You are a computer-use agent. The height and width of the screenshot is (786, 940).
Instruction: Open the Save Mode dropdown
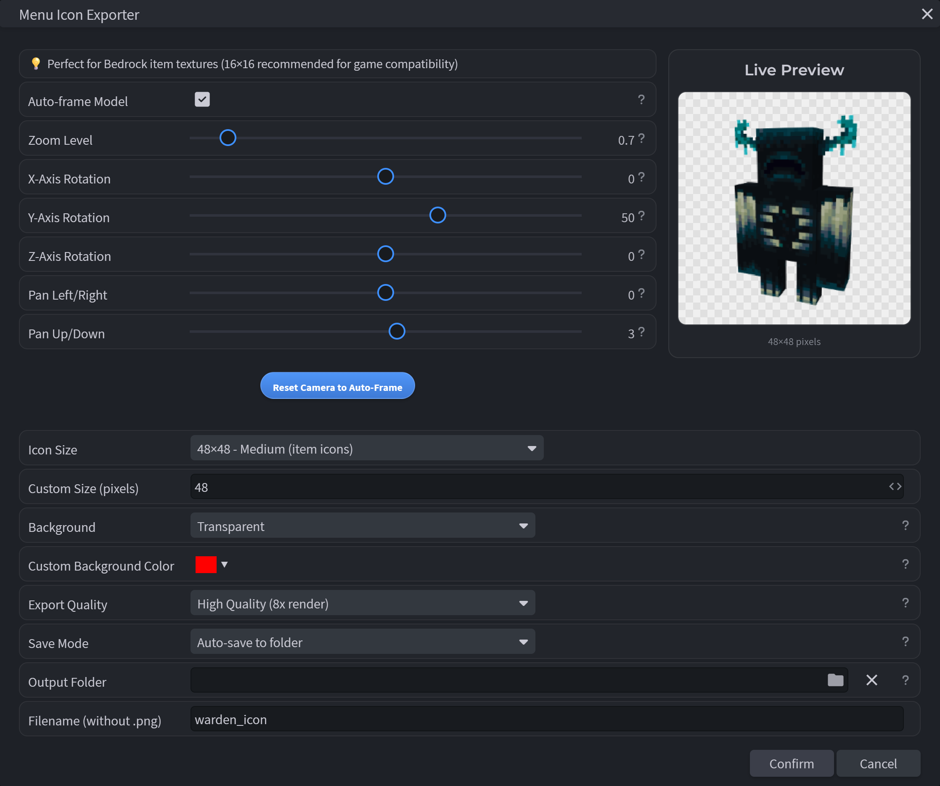(x=363, y=642)
